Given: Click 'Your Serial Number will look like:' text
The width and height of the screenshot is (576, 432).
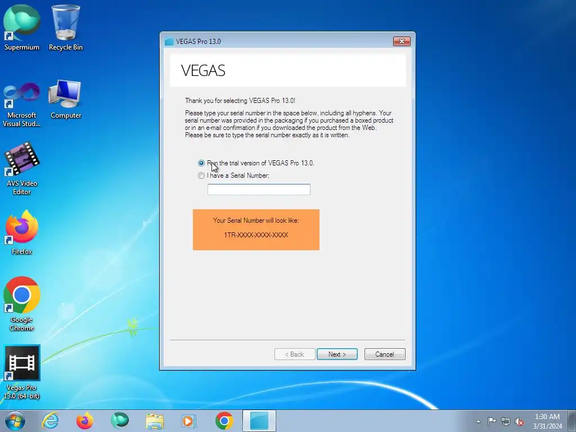Looking at the screenshot, I should [256, 220].
